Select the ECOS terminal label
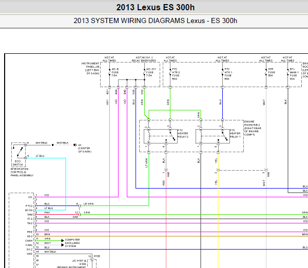Image resolution: width=308 pixels, height=268 pixels. pyautogui.click(x=29, y=210)
